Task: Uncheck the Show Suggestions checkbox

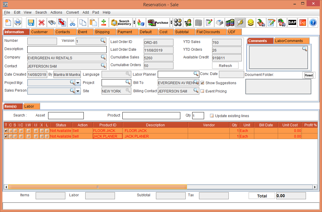Action: [203, 83]
